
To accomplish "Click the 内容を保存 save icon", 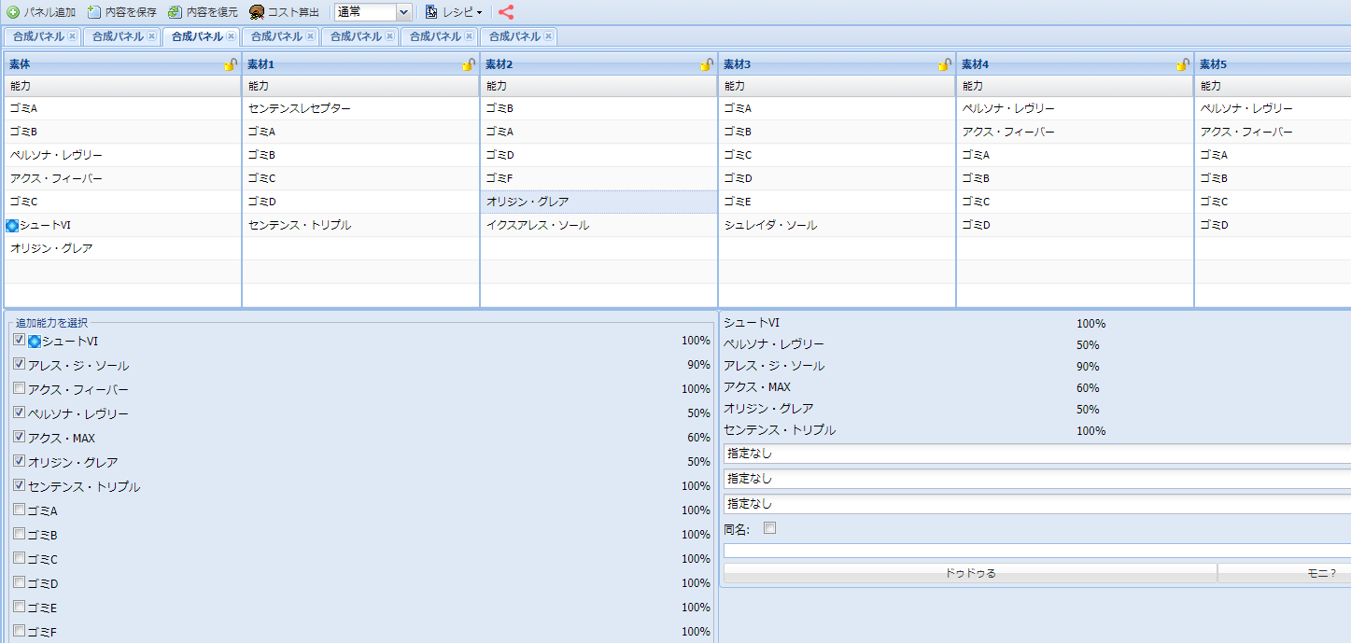I will coord(94,12).
